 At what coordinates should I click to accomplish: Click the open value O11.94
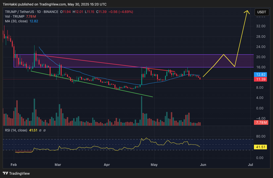[x=65, y=12]
